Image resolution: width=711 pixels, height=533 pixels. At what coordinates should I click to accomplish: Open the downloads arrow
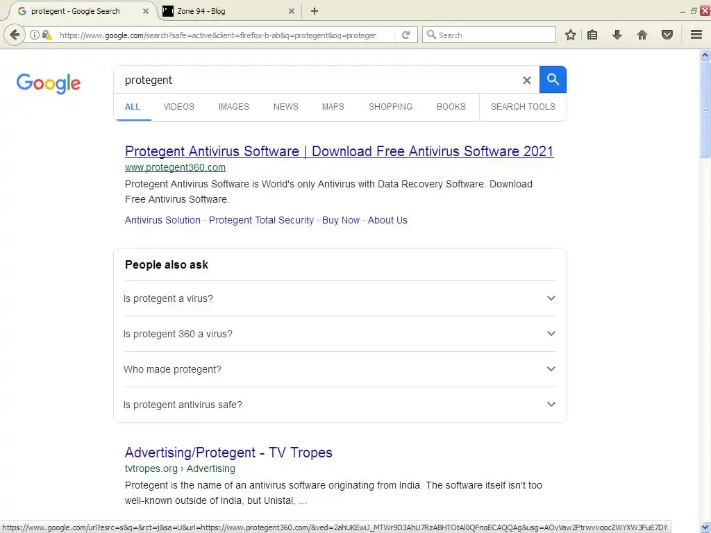(617, 35)
